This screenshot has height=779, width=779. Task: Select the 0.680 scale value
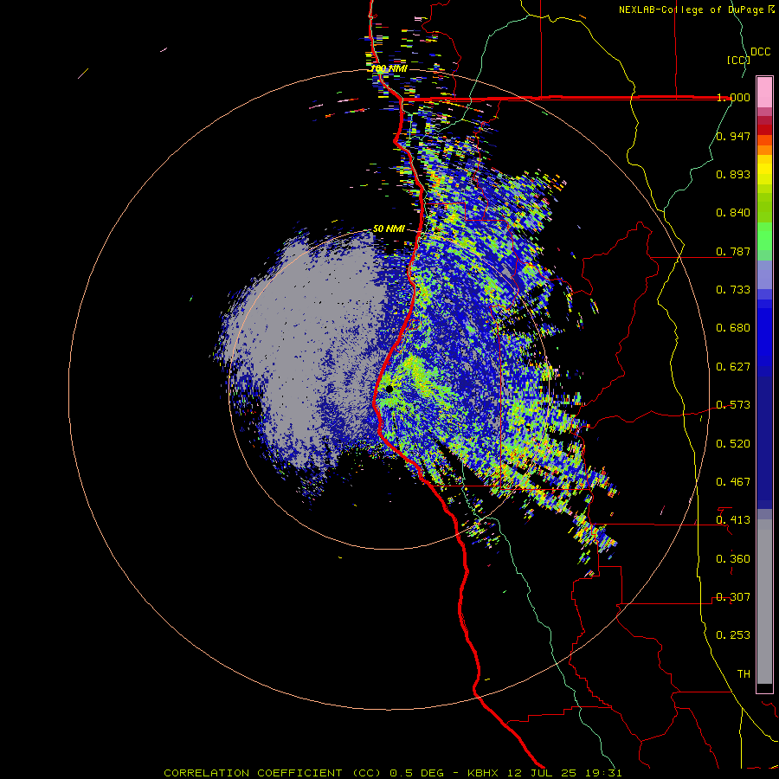click(x=733, y=328)
